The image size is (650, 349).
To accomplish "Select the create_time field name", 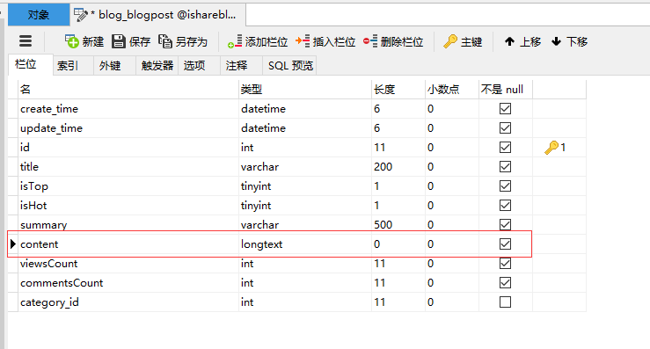I will [x=128, y=109].
